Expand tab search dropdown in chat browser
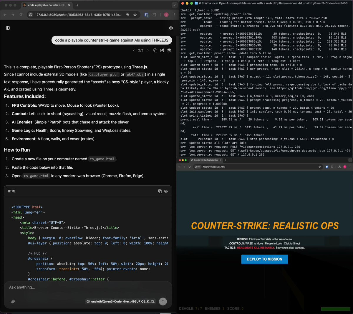Screen dimensions: 353x314 (x=175, y=5)
